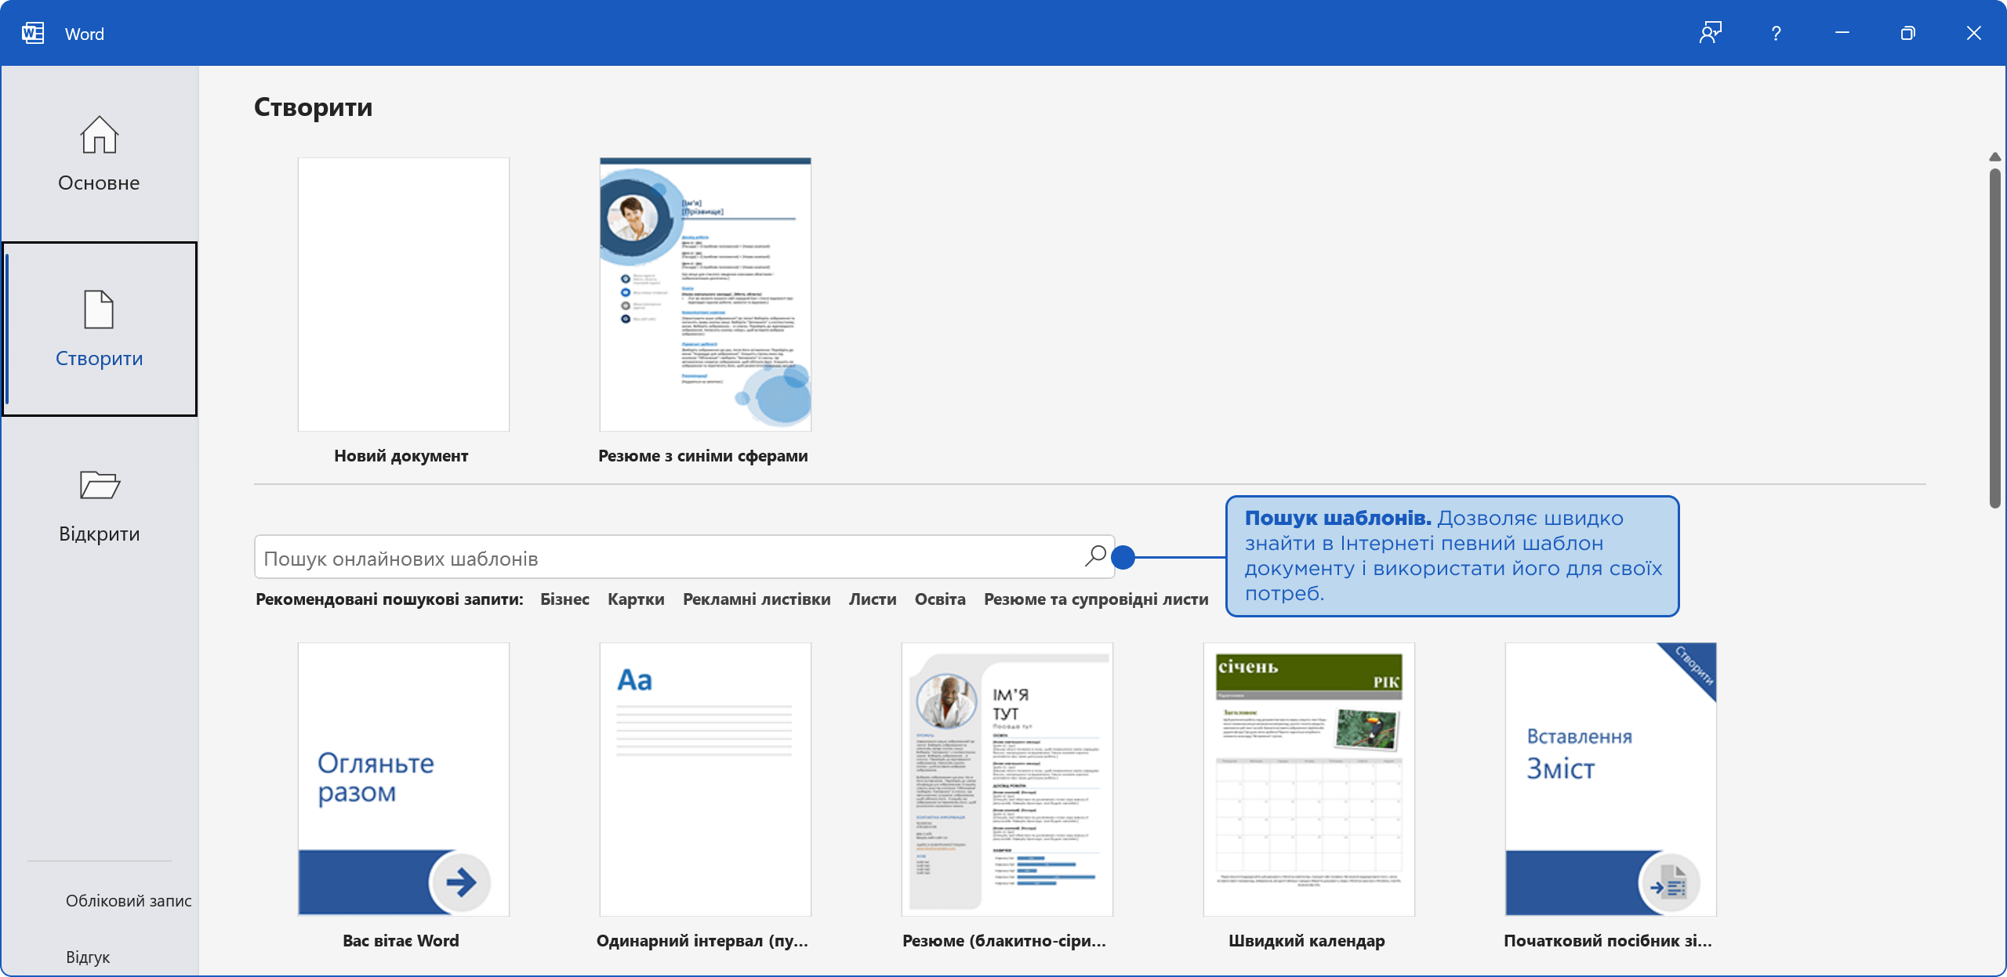This screenshot has height=977, width=2007.
Task: Click the Word logo icon in title bar
Action: (33, 33)
